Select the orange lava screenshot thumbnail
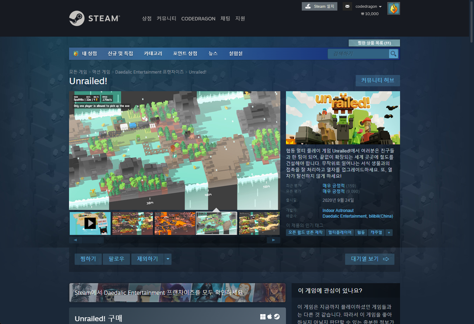Screen dimensions: 474x324 point(175,223)
